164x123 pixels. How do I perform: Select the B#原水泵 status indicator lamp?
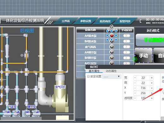coord(112,41)
